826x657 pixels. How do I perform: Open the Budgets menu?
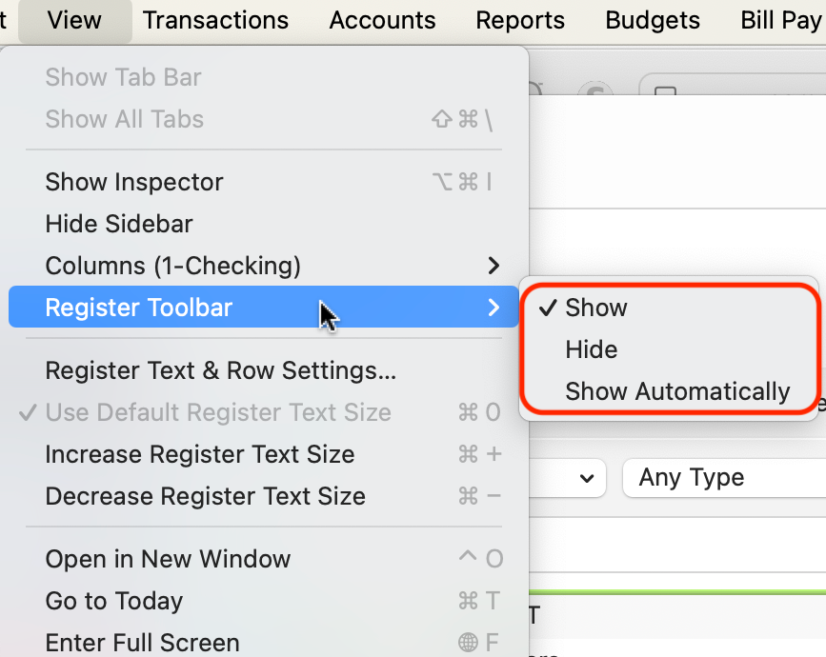pyautogui.click(x=653, y=21)
